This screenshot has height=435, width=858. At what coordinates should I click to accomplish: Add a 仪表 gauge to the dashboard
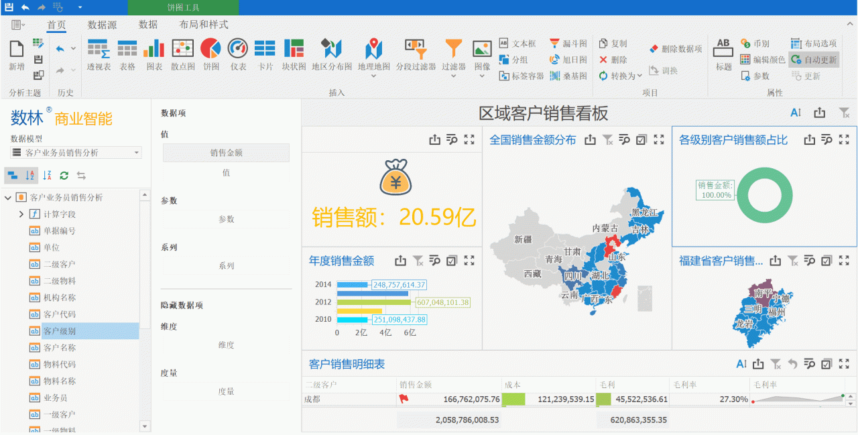click(x=238, y=54)
